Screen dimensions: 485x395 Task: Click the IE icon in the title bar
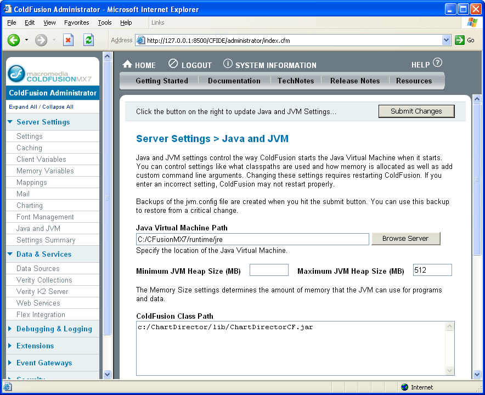(8, 9)
